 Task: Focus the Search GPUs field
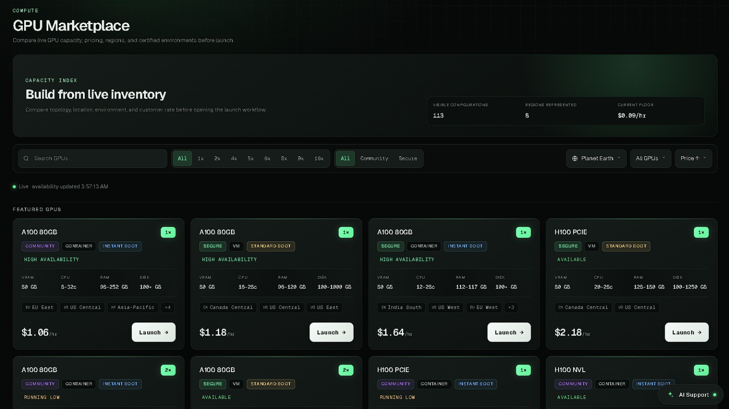(92, 158)
